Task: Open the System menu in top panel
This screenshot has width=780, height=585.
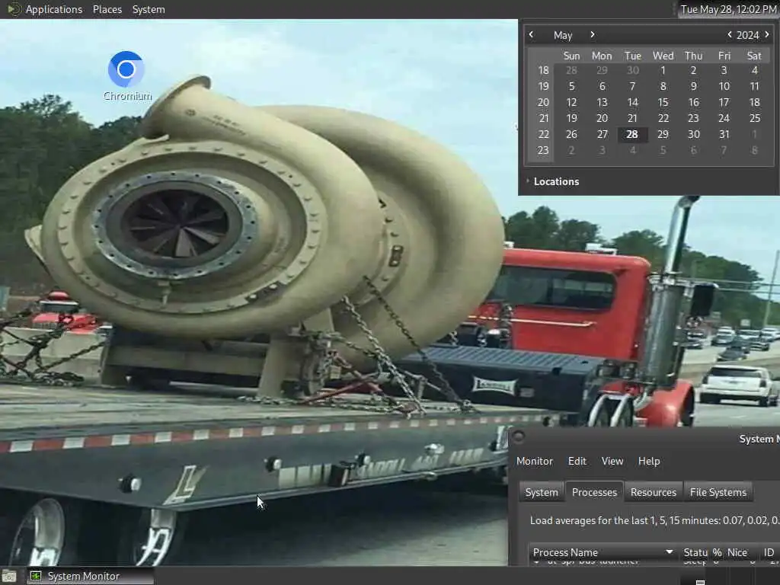Action: tap(149, 9)
